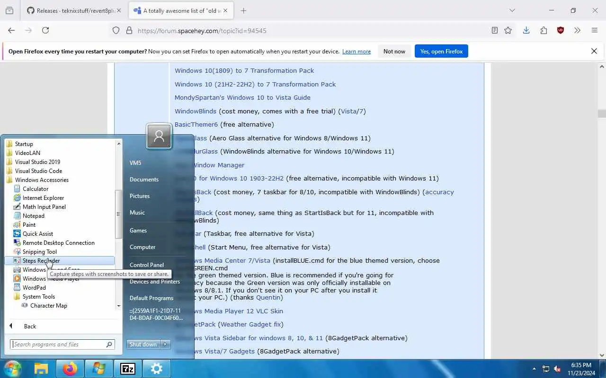The width and height of the screenshot is (606, 378).
Task: Open the BasicThemer6 link
Action: [196, 125]
